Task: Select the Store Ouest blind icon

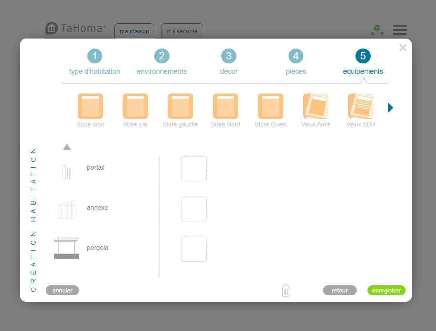Action: coord(270,106)
